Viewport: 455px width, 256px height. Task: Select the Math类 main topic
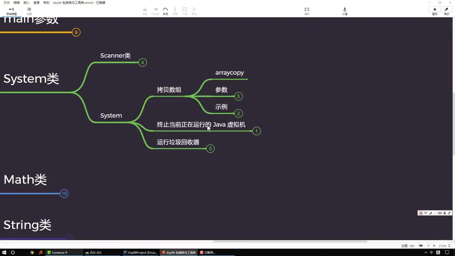[x=25, y=180]
